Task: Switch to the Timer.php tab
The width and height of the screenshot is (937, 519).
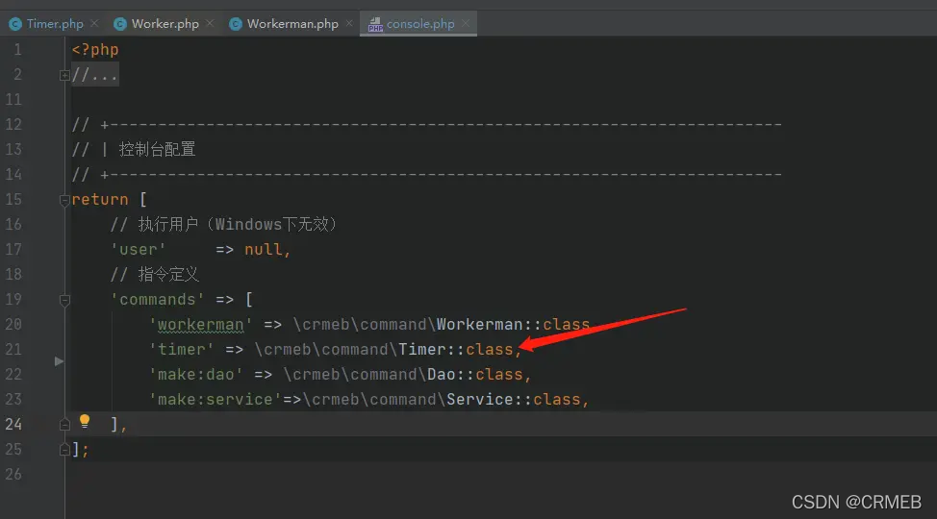Action: point(54,24)
